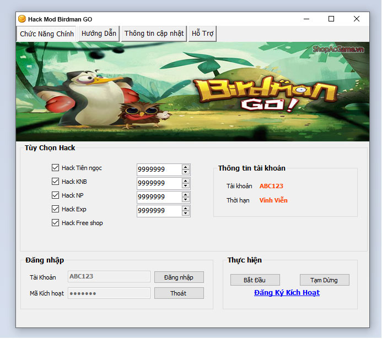Click the Birdman GO banner image
382x339 pixels.
coord(192,91)
